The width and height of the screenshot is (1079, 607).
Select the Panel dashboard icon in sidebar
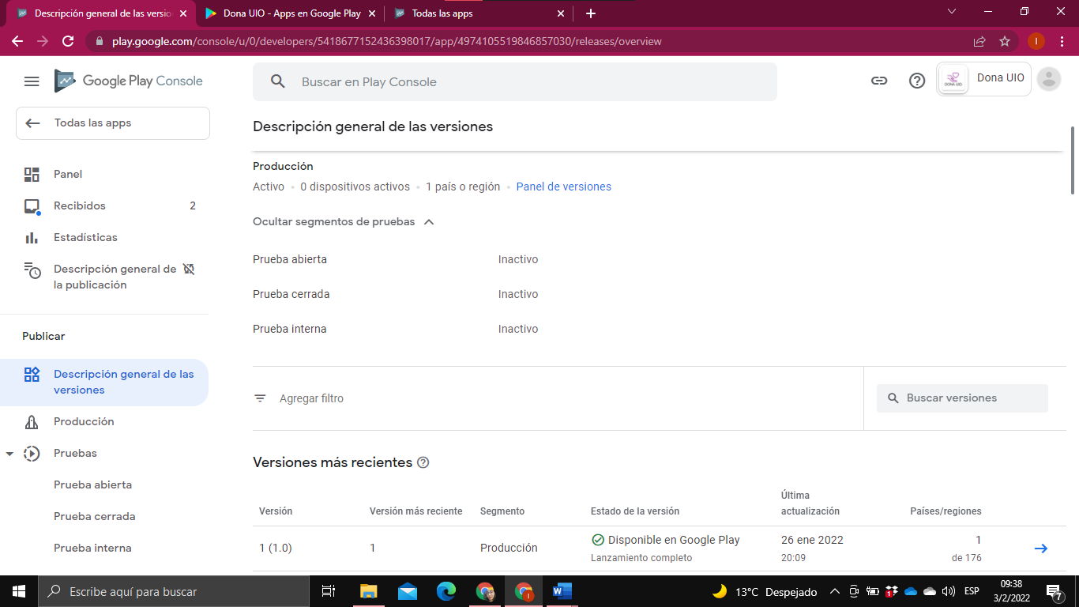click(33, 173)
